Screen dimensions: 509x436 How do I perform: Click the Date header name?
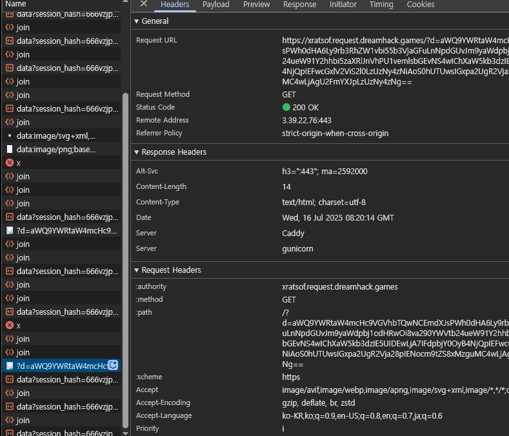[143, 217]
